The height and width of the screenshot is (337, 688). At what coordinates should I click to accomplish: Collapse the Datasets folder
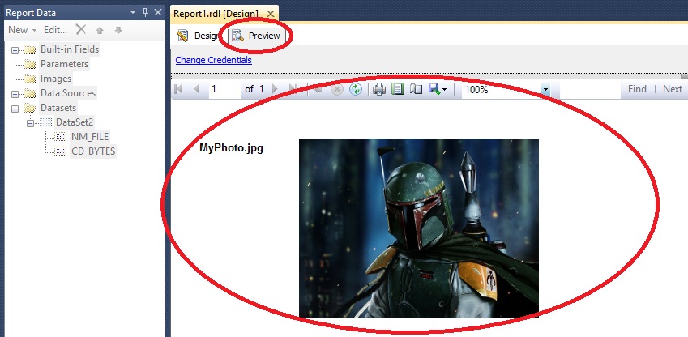15,109
